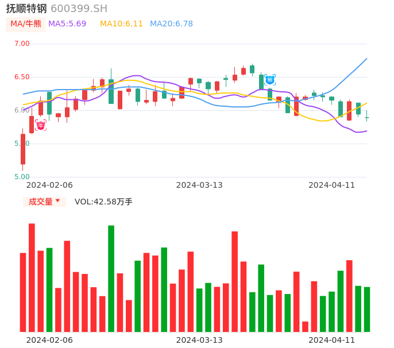Click the first long red candlestick at far left
This screenshot has width=394, height=348.
pos(23,149)
